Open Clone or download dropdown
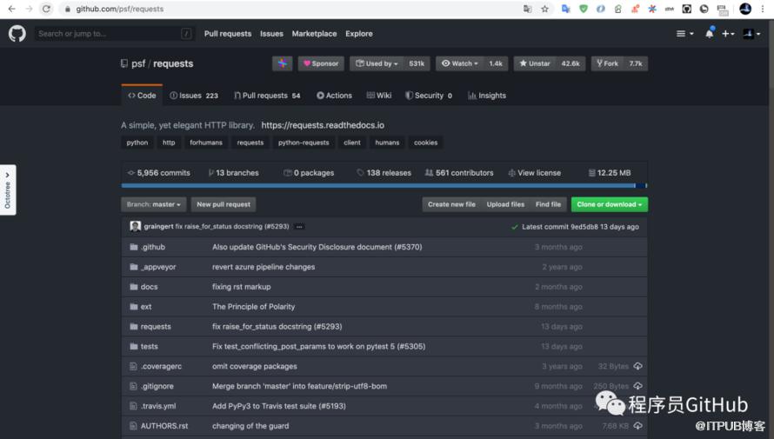The width and height of the screenshot is (774, 439). coord(610,204)
